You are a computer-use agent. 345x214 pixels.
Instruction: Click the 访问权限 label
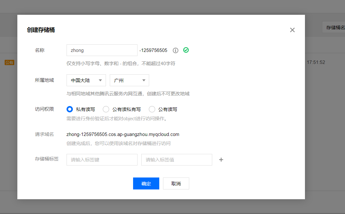pyautogui.click(x=44, y=109)
